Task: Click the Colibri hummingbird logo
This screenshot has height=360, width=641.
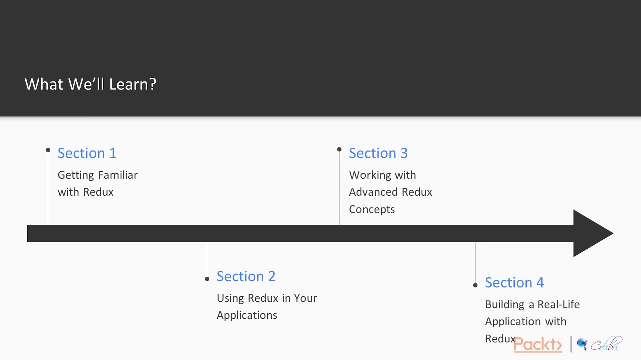Action: [582, 344]
